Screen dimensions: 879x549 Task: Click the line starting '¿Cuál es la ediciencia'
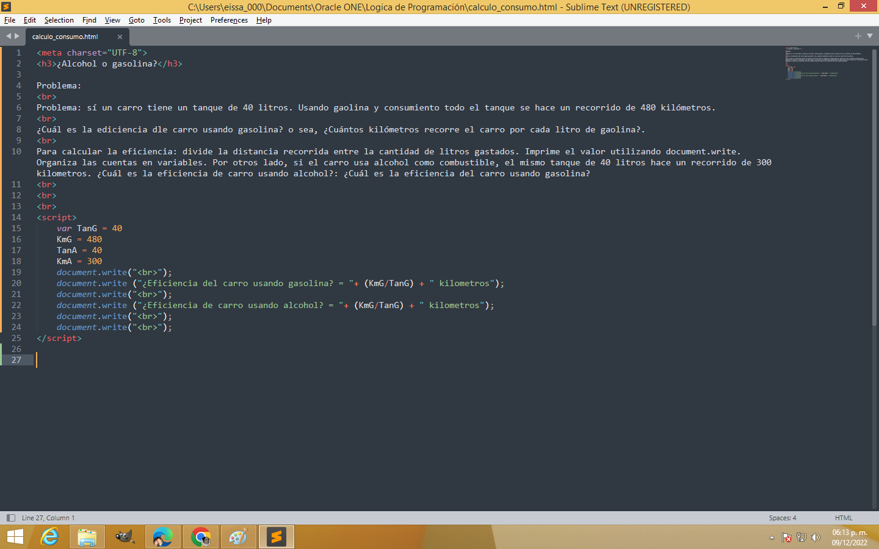[x=341, y=129]
